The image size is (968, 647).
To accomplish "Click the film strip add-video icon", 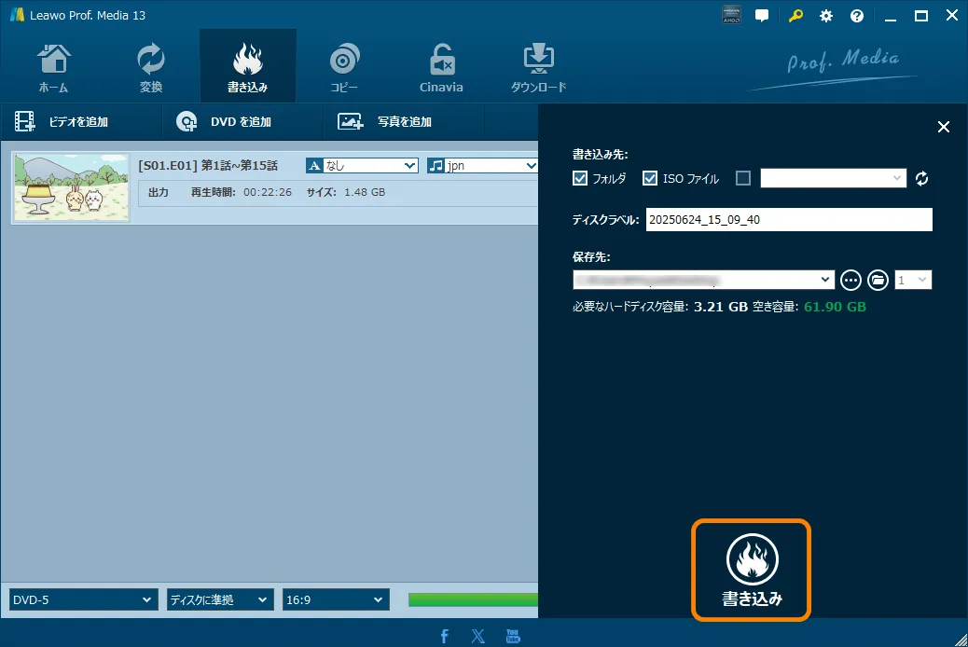I will point(24,121).
